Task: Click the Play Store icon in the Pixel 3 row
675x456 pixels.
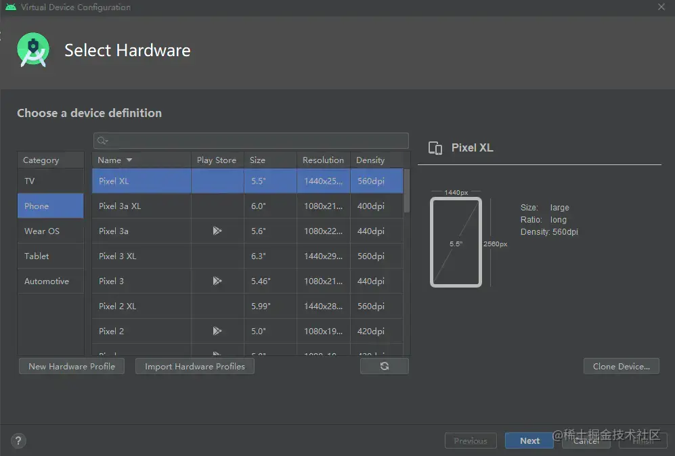Action: point(217,281)
